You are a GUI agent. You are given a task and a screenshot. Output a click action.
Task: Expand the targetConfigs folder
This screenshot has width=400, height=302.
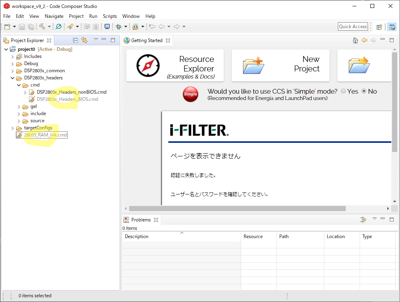pyautogui.click(x=13, y=128)
